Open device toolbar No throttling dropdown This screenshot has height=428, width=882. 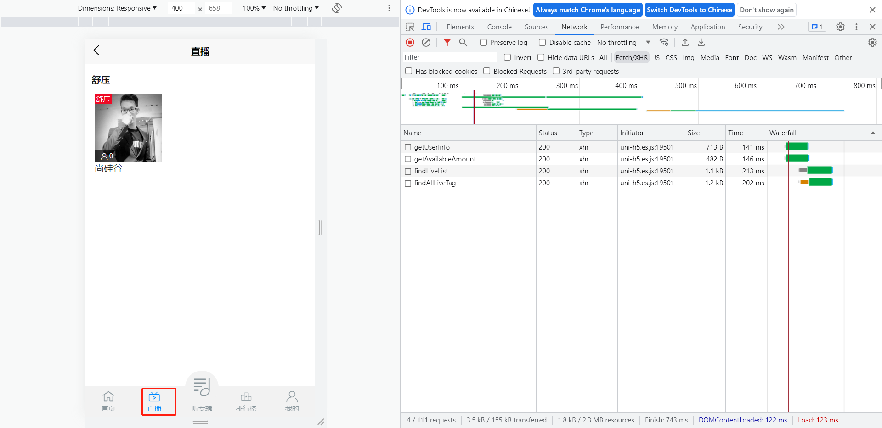[296, 8]
